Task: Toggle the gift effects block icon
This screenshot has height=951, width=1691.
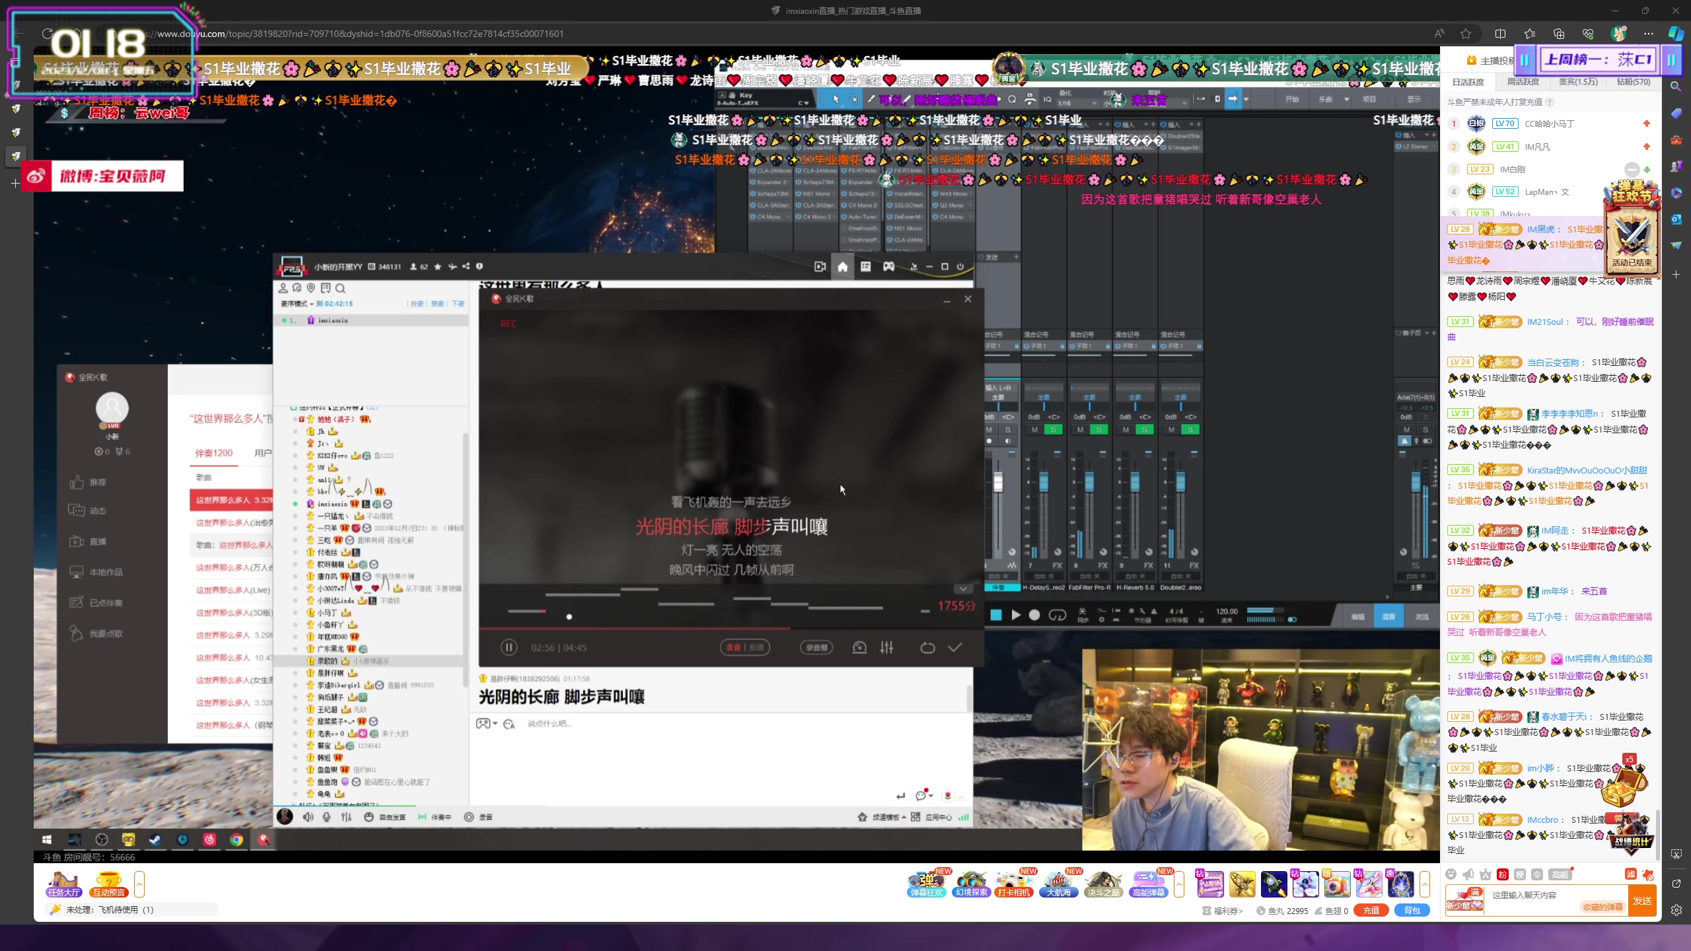Action: pyautogui.click(x=1648, y=874)
